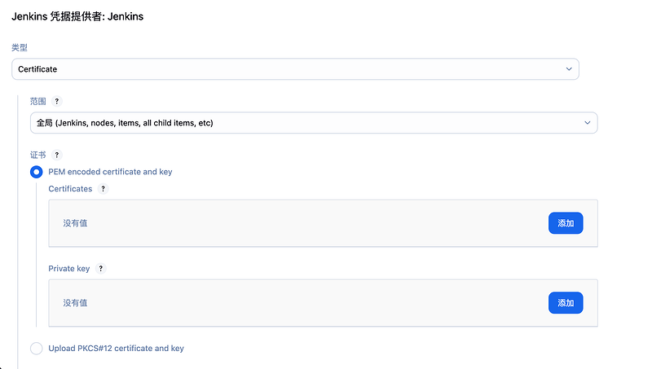Click chevron arrow of 全局 scope dropdown
Image resolution: width=652 pixels, height=369 pixels.
[x=587, y=122]
